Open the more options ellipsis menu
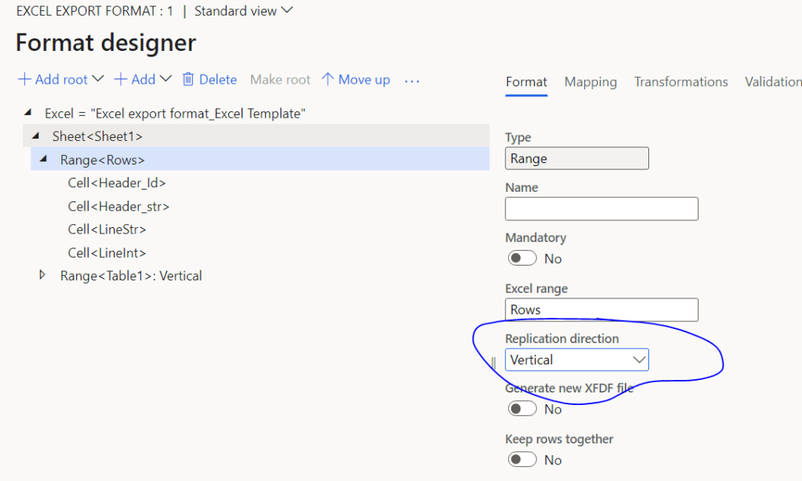This screenshot has height=481, width=802. (x=412, y=80)
